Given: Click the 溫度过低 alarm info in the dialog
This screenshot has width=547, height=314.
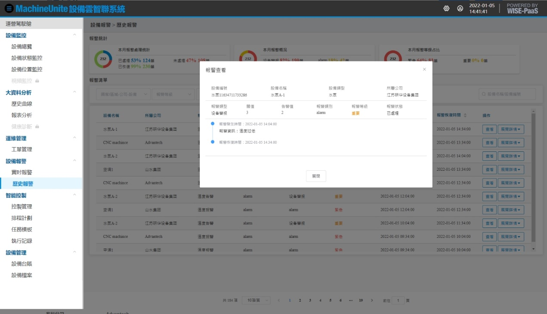Looking at the screenshot, I should 247,131.
